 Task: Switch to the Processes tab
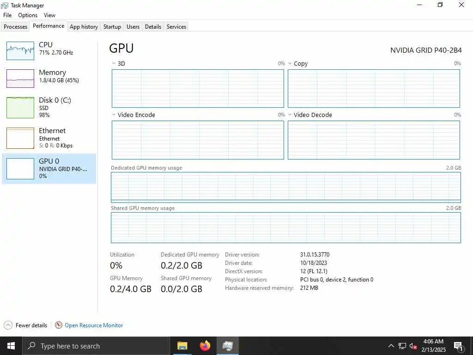coord(15,26)
